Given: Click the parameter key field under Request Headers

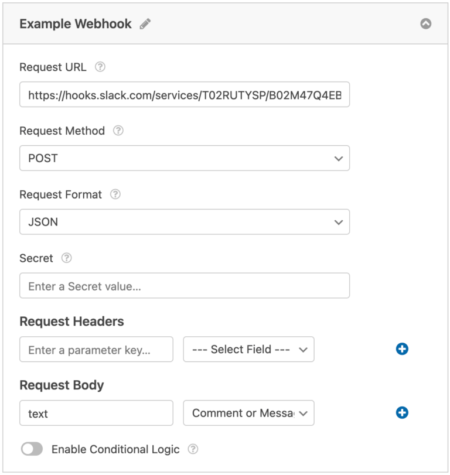Looking at the screenshot, I should pyautogui.click(x=96, y=349).
